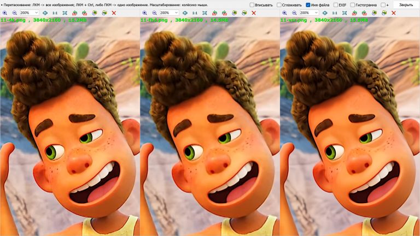Zoom in on the 11-vsr.png panel
Viewport: 420px width, 236px height.
coord(284,13)
